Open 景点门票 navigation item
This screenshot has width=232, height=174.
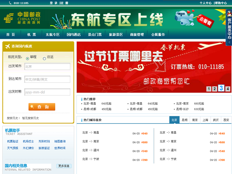pyautogui.click(x=95, y=34)
